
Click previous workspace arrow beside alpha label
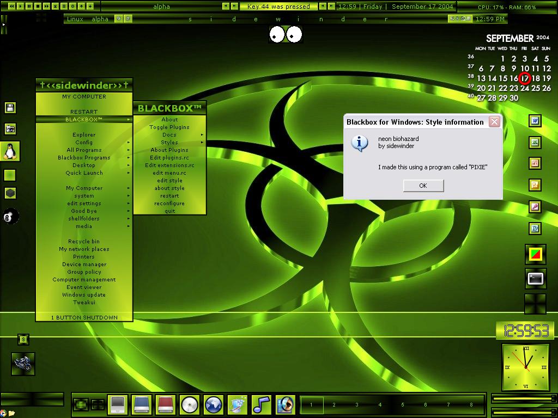(226, 6)
